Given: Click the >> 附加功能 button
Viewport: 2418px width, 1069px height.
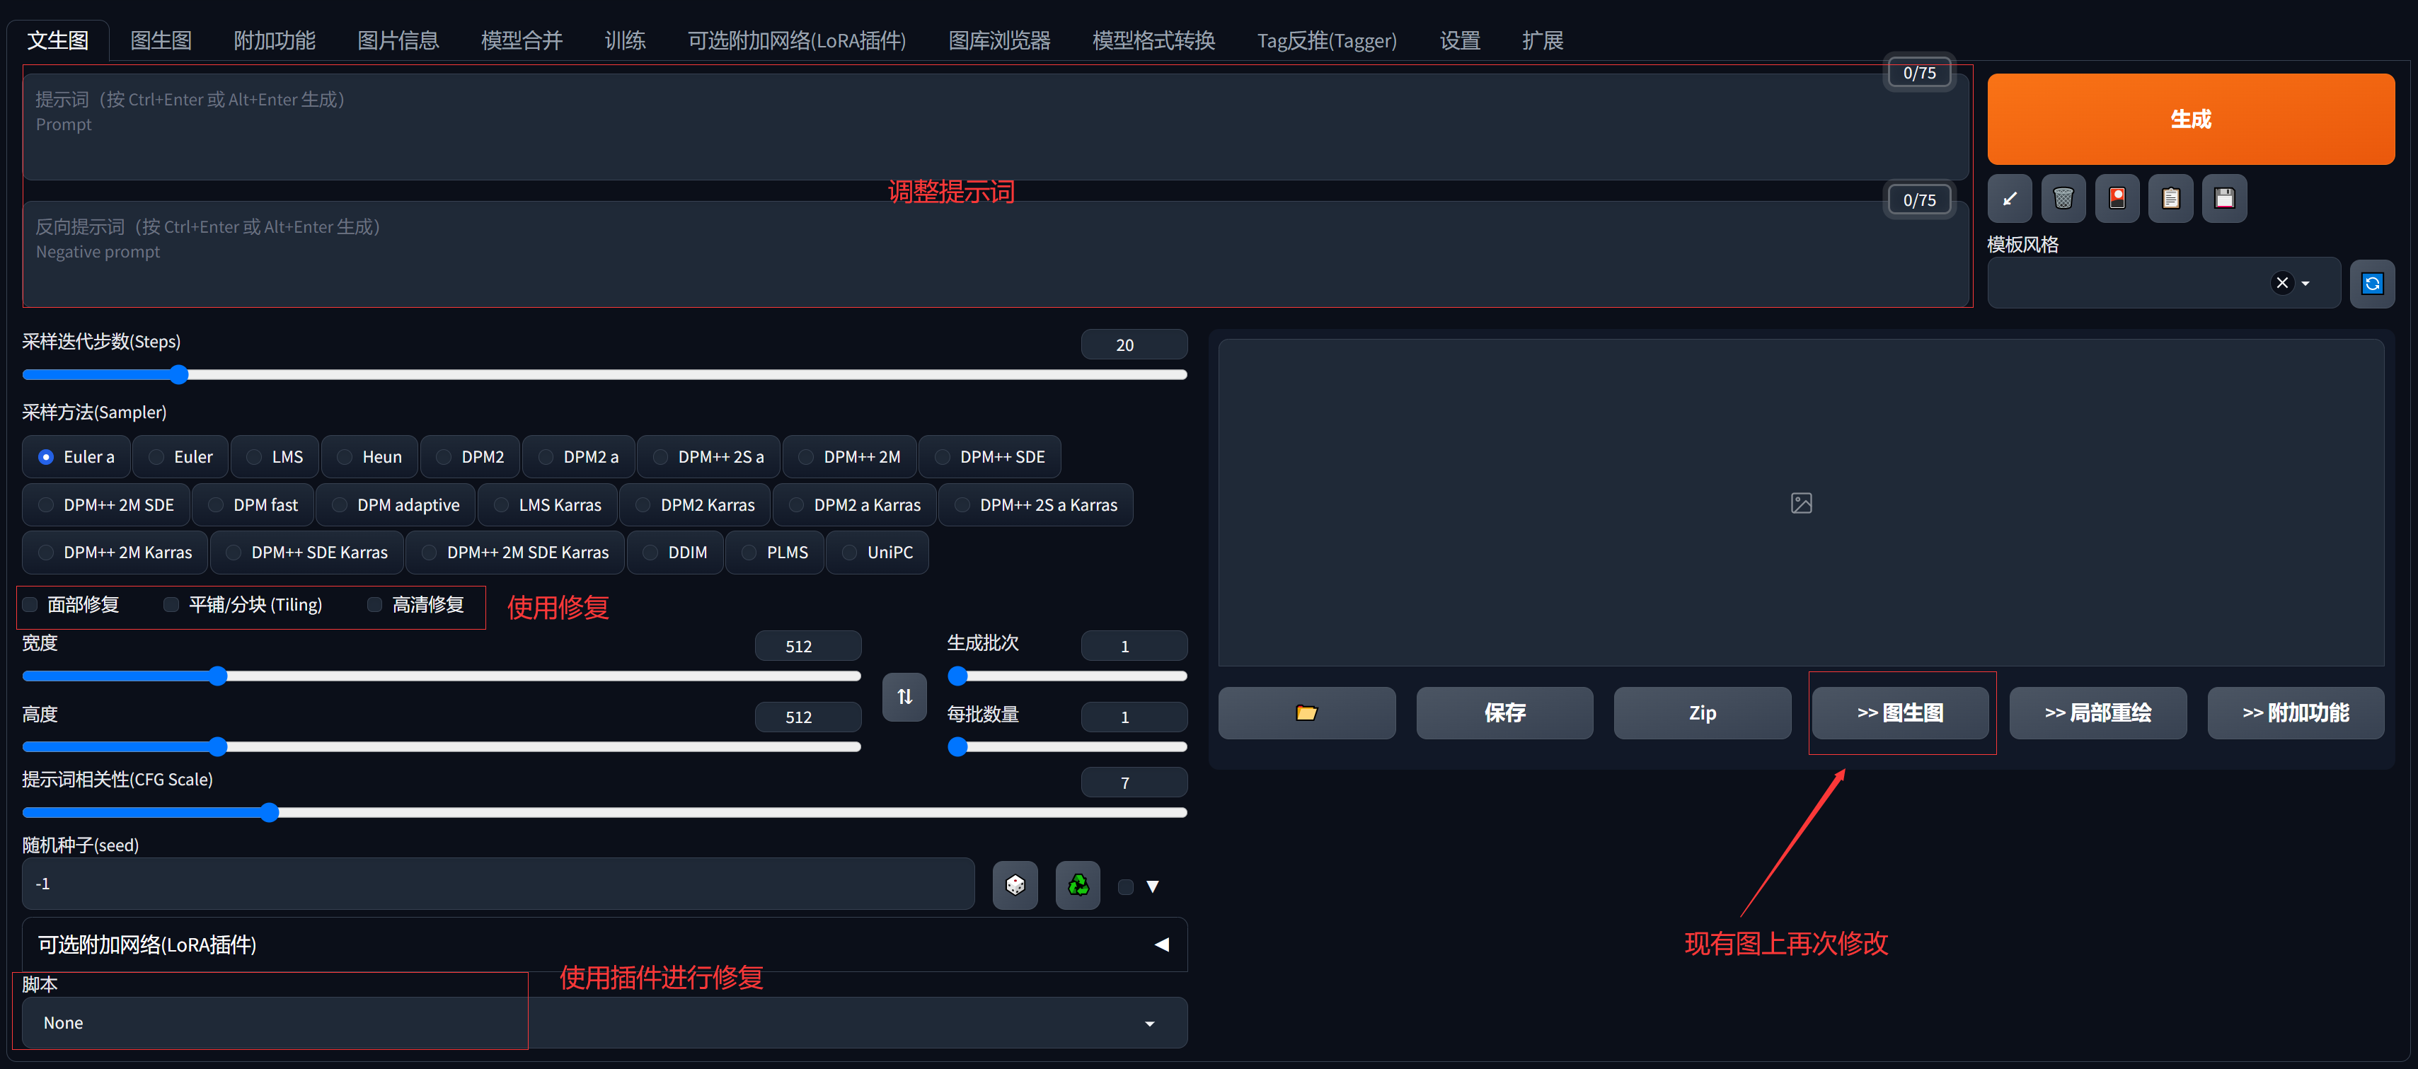Looking at the screenshot, I should point(2295,712).
